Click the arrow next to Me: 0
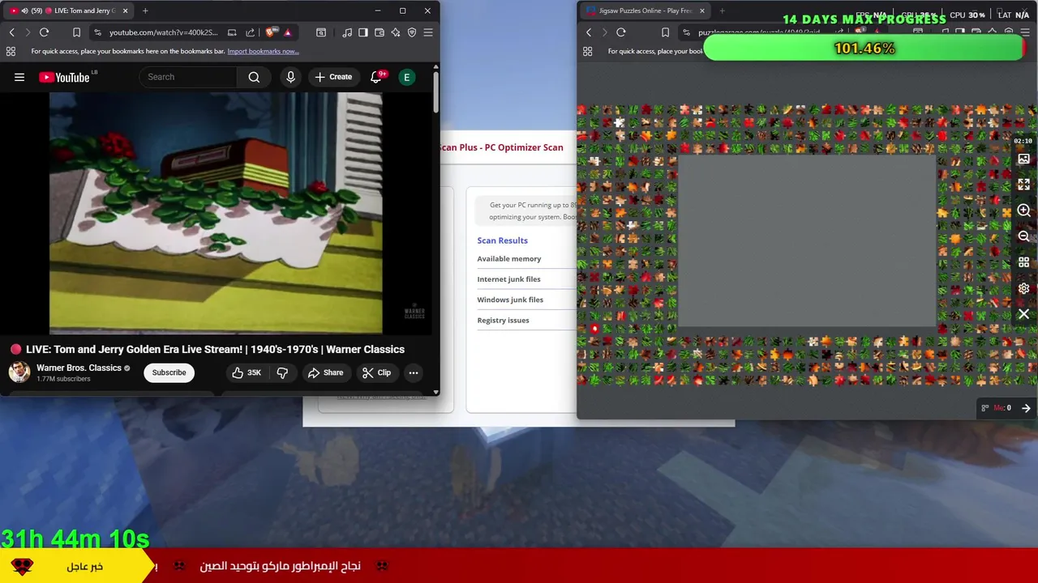The image size is (1038, 583). (x=1026, y=408)
